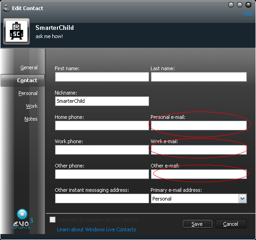Image resolution: width=256 pixels, height=240 pixels.
Task: Click the Cancel button
Action: pos(230,224)
